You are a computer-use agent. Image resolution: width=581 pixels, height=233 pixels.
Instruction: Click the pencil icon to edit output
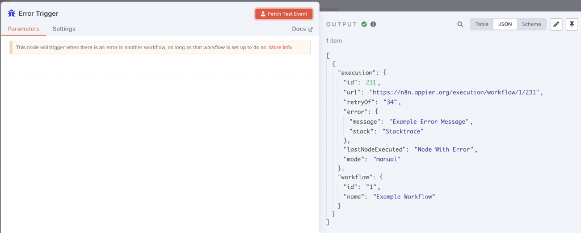pyautogui.click(x=556, y=24)
